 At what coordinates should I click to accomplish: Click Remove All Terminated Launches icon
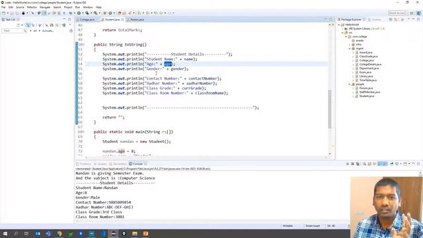click(358, 164)
